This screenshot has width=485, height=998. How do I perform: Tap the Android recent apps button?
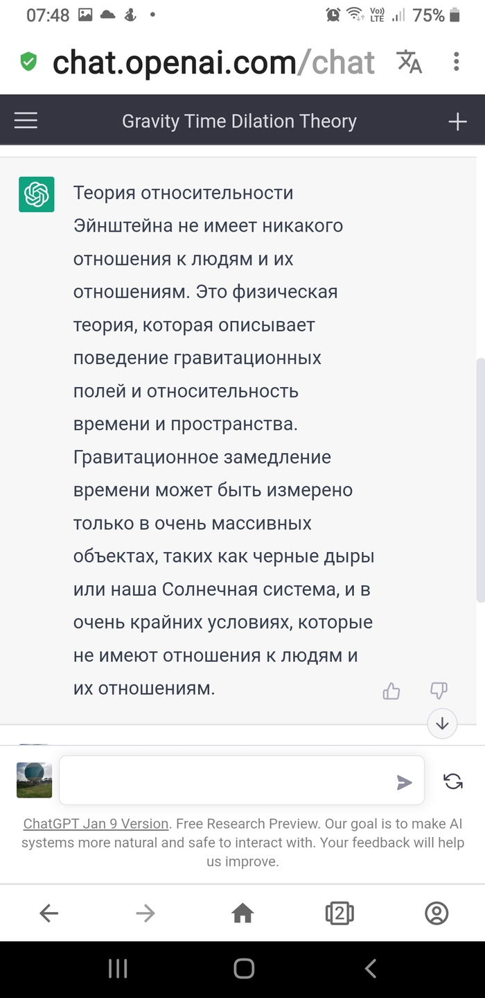[x=117, y=969]
